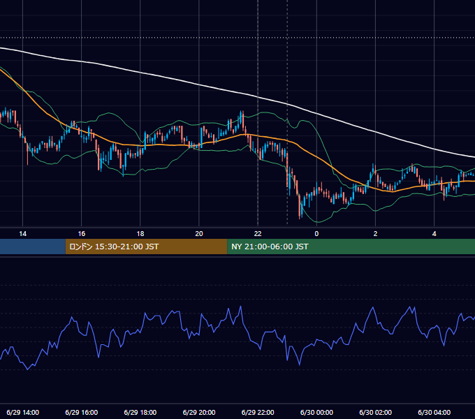Click the 6/29 14:00 date label
The image size is (475, 419).
[x=23, y=412]
